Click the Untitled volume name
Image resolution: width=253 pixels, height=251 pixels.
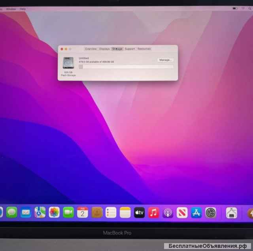(84, 58)
